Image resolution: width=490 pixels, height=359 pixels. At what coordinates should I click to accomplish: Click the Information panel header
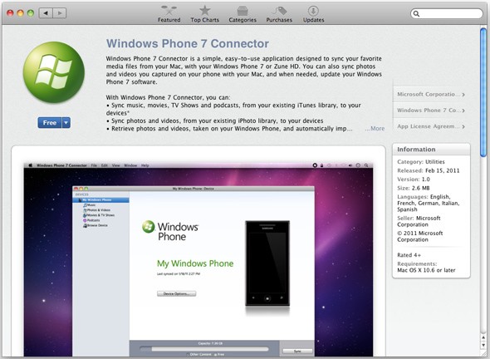tap(431, 149)
